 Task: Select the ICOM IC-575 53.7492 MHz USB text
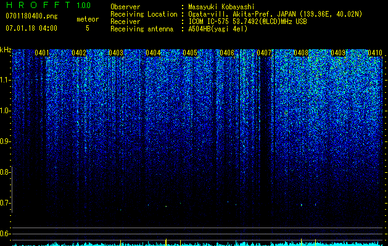click(247, 22)
